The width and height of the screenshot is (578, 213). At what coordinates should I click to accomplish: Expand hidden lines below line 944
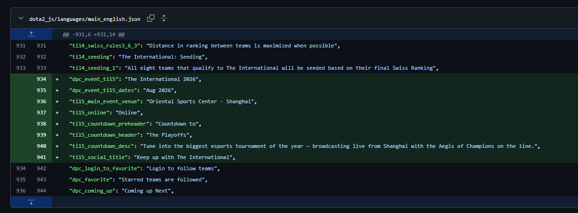tap(31, 202)
